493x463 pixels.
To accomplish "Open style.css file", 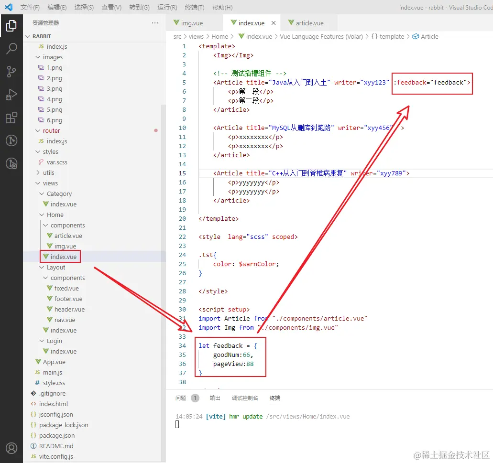I will click(54, 383).
